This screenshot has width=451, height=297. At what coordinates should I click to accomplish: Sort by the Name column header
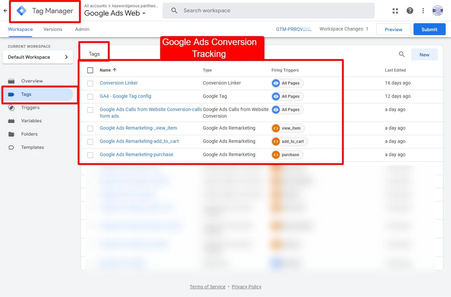pyautogui.click(x=108, y=70)
